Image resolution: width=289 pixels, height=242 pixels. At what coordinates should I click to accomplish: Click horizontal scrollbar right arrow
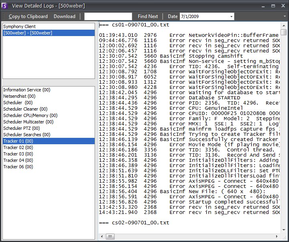(277, 236)
